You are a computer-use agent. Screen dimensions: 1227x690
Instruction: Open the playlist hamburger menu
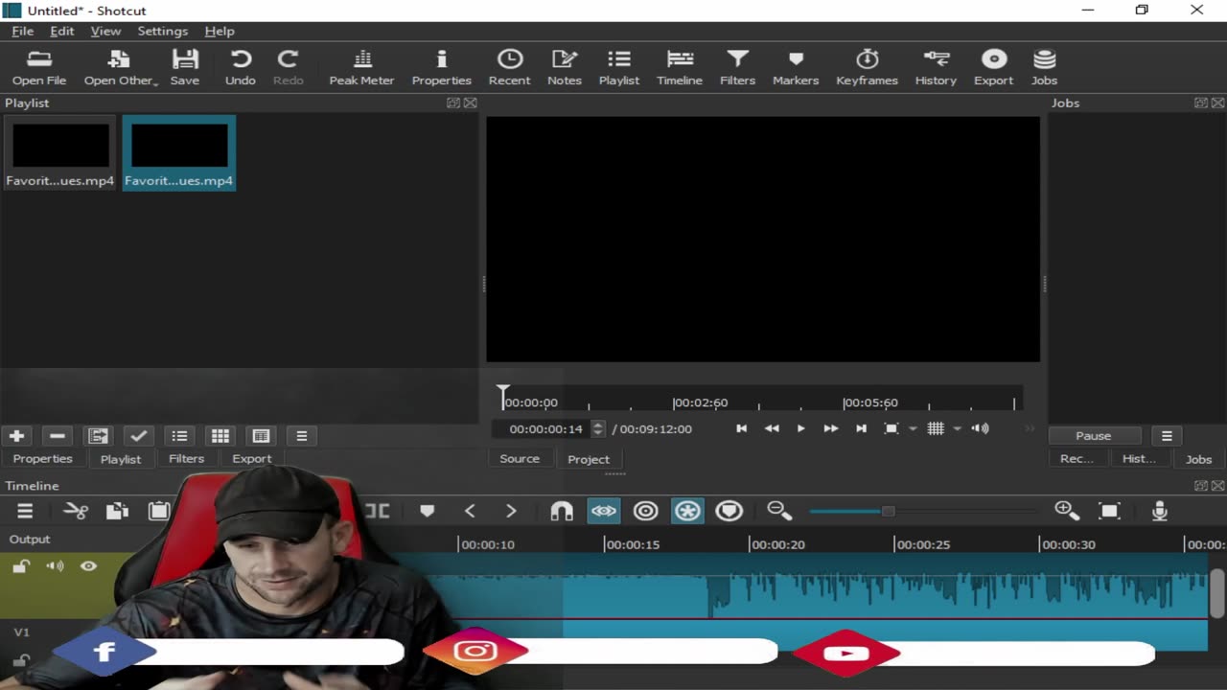click(302, 436)
